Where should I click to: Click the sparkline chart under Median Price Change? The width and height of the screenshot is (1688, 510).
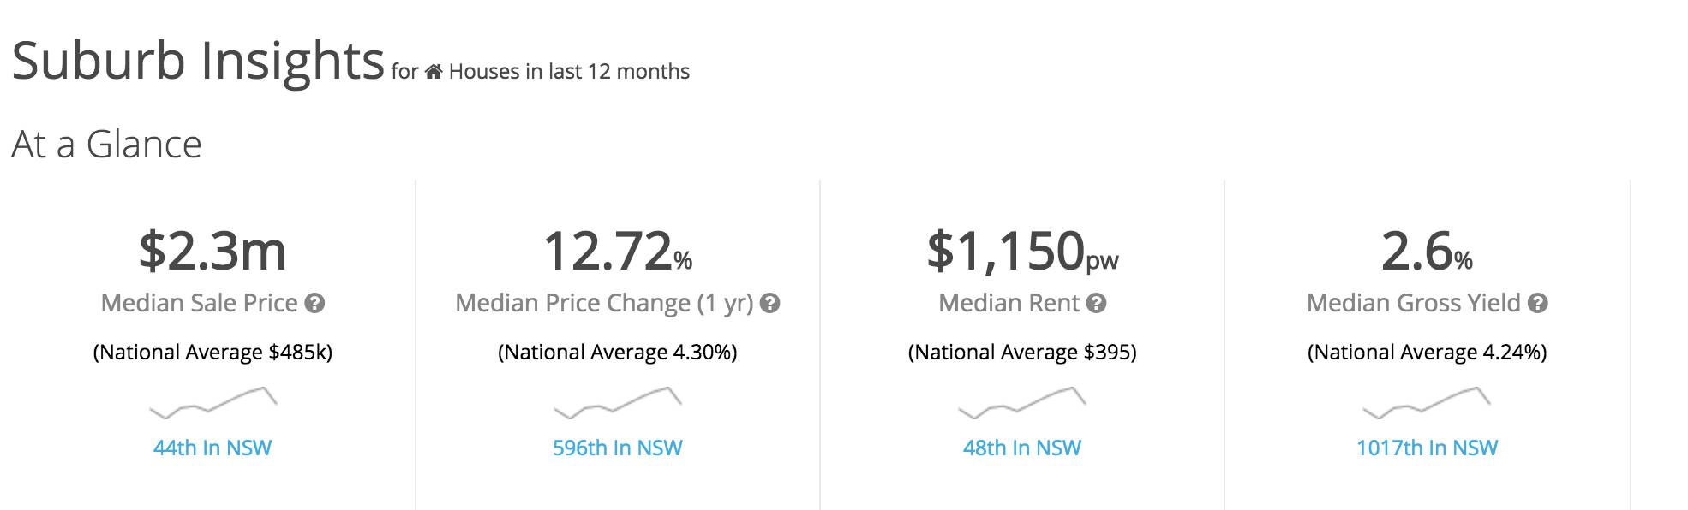click(618, 402)
